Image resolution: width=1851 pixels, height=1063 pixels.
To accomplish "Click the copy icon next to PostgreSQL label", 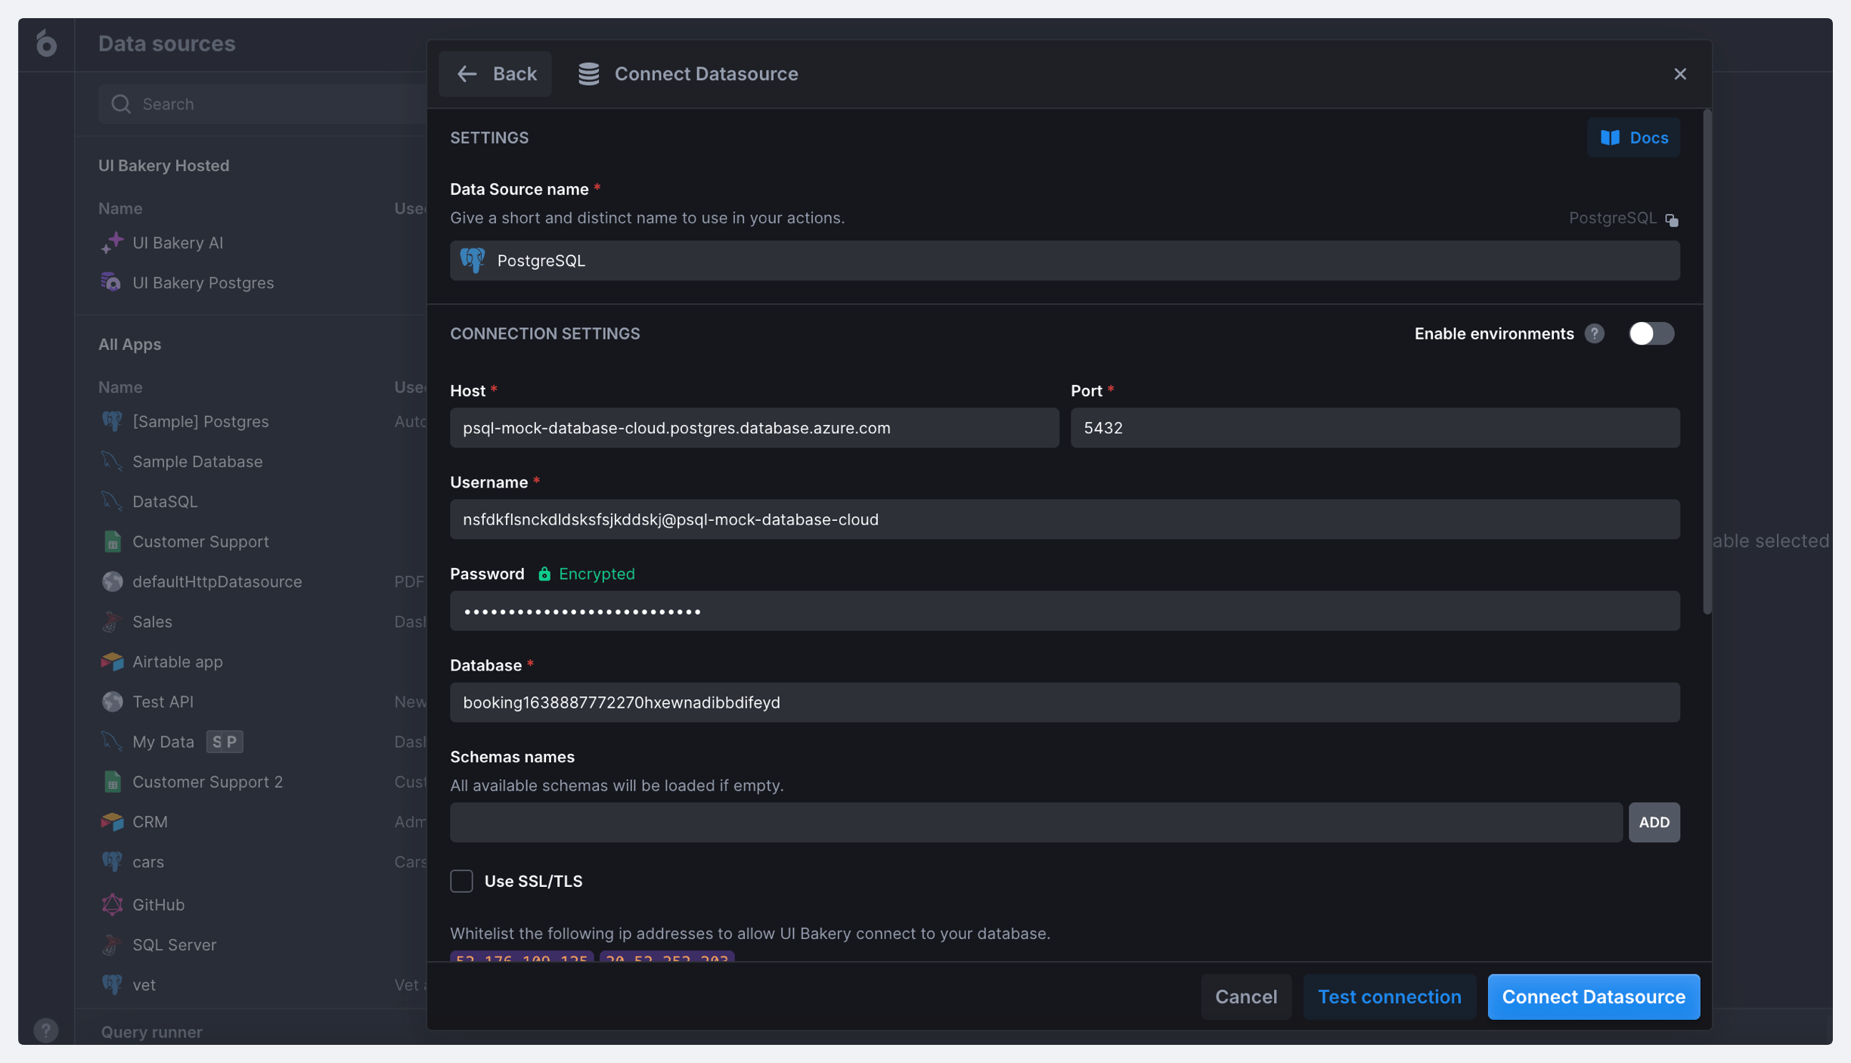I will 1671,220.
